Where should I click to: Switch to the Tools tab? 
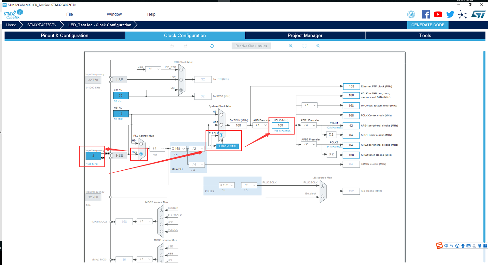[425, 35]
